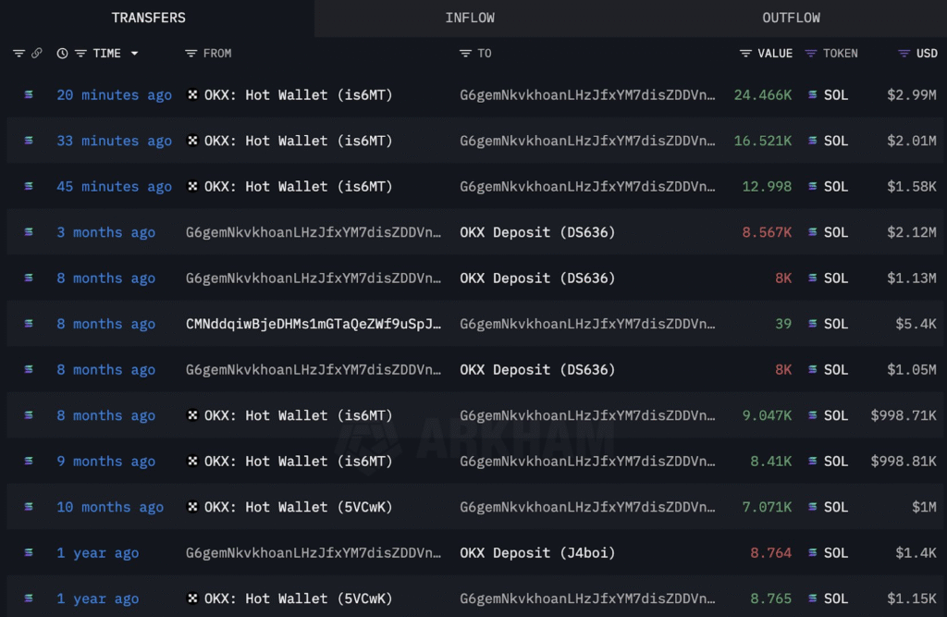Click the clock icon beside TIME
The height and width of the screenshot is (617, 947).
pos(62,54)
